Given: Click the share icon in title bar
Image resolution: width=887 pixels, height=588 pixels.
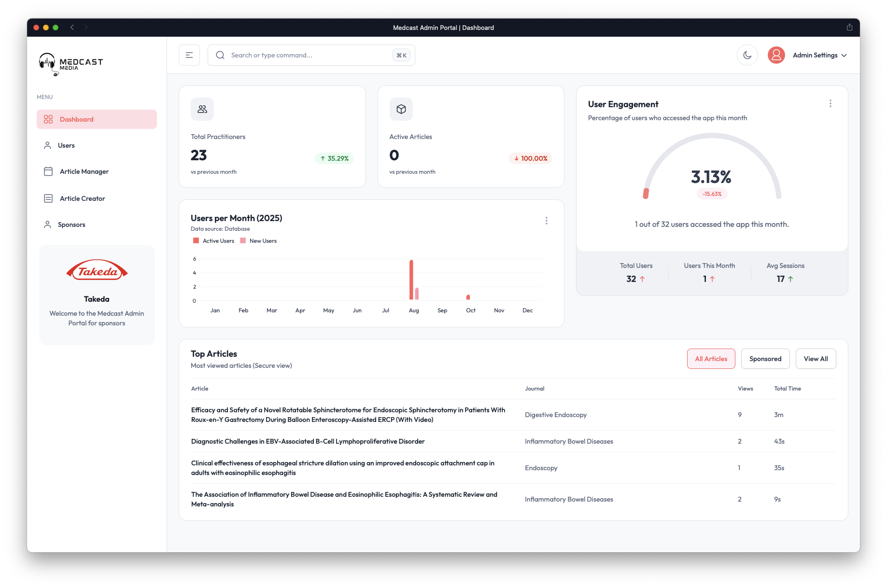Looking at the screenshot, I should [849, 28].
